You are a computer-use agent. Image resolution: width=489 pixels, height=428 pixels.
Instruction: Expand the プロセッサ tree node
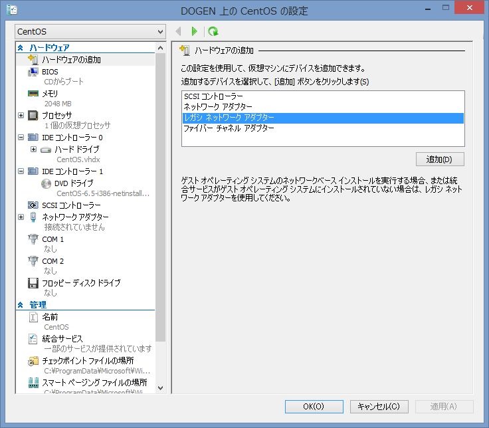coord(21,115)
